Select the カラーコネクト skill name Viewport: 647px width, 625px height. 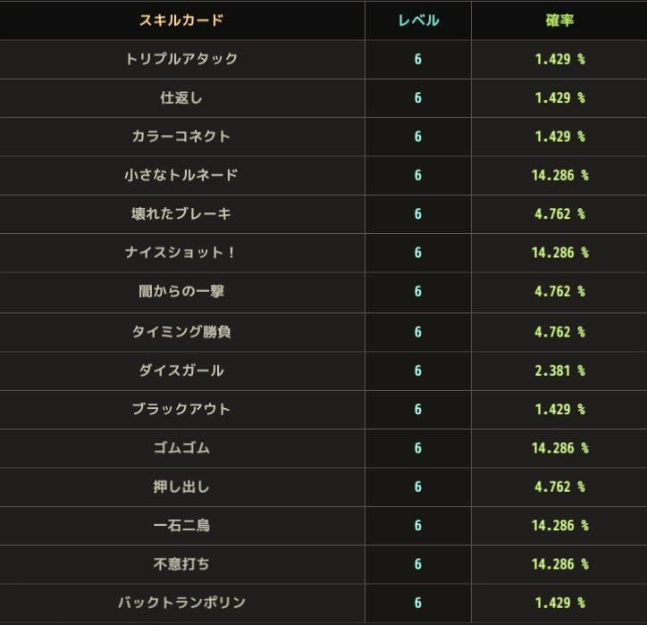click(181, 137)
